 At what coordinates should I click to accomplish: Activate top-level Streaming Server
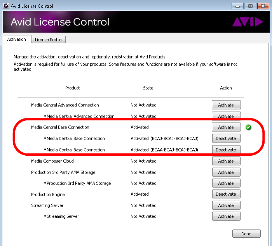pyautogui.click(x=226, y=205)
